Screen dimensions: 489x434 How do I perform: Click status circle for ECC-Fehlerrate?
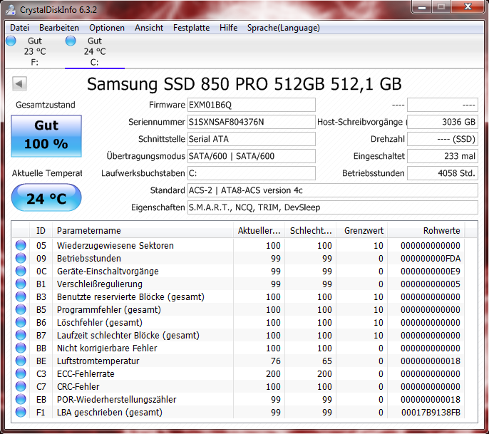21,373
